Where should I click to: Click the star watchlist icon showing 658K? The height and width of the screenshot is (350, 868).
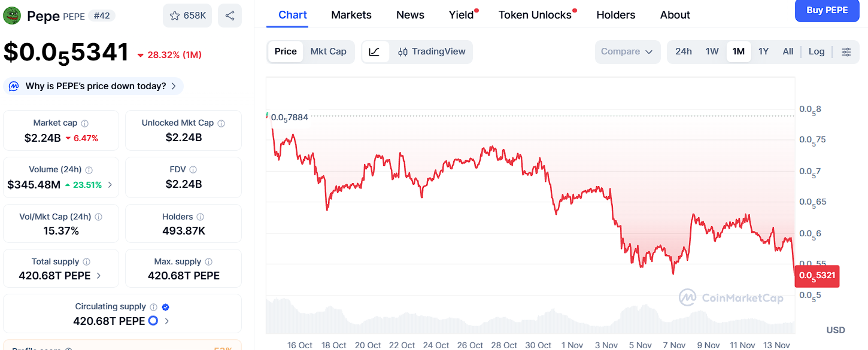[187, 16]
